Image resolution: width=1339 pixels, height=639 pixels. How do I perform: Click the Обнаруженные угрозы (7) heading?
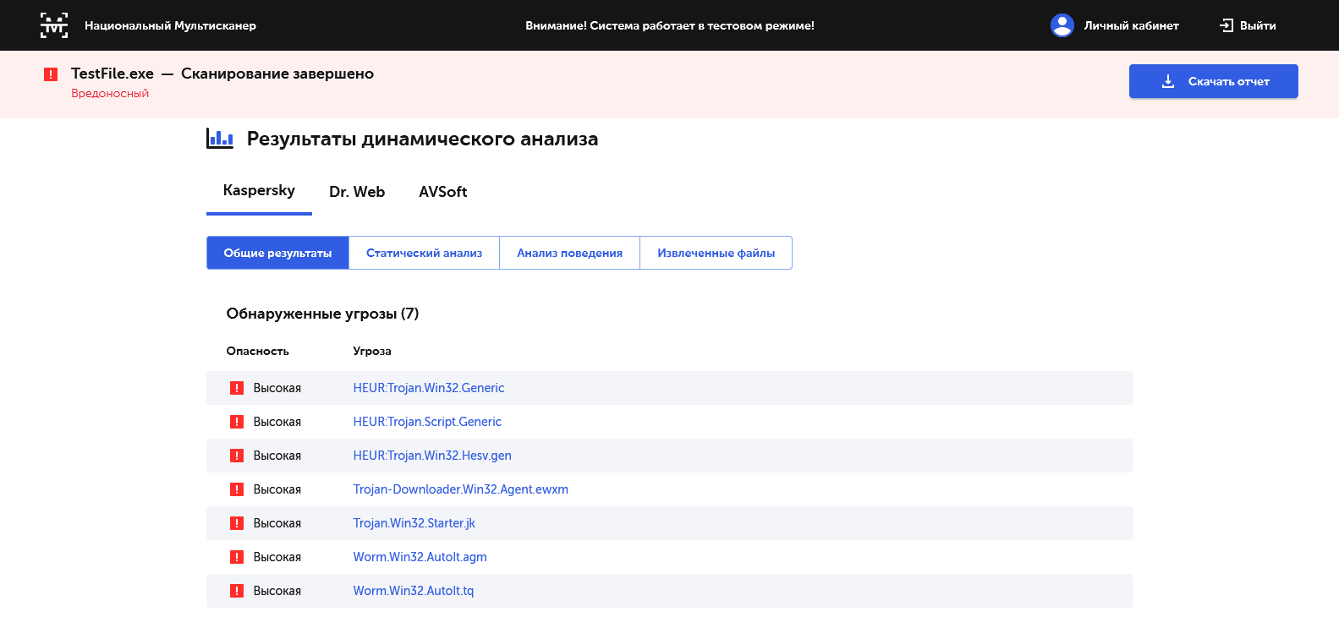point(322,314)
